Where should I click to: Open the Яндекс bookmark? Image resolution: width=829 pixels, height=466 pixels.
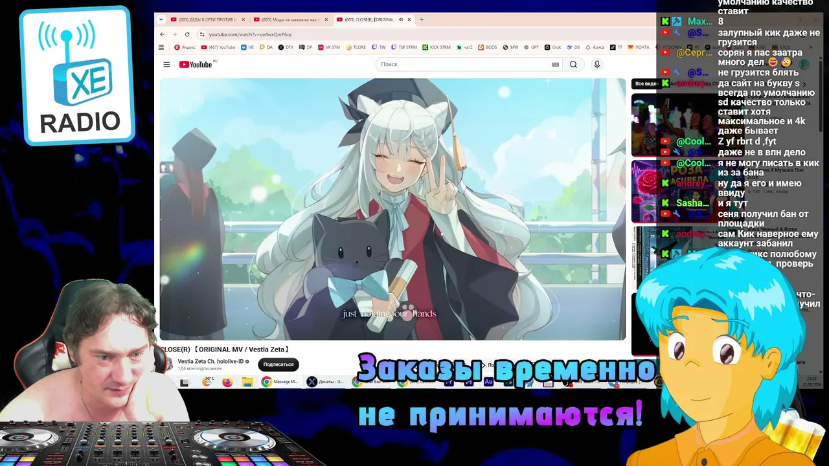(185, 47)
